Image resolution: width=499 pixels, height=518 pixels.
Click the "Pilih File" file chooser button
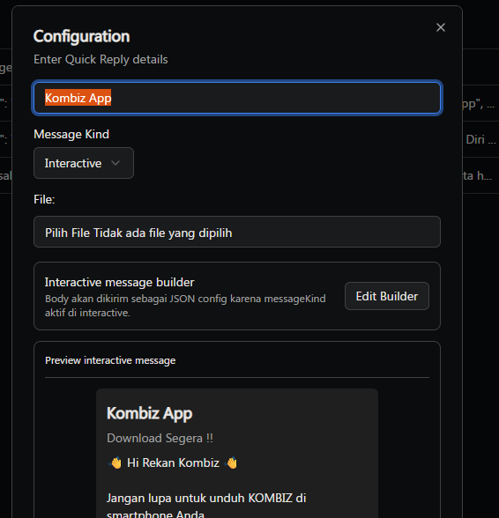click(x=68, y=233)
